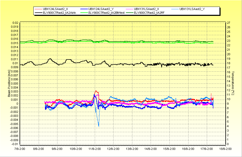Click the ELV900CTRast2_tA2AirIn legend label
This screenshot has width=242, height=157.
[x=59, y=12]
